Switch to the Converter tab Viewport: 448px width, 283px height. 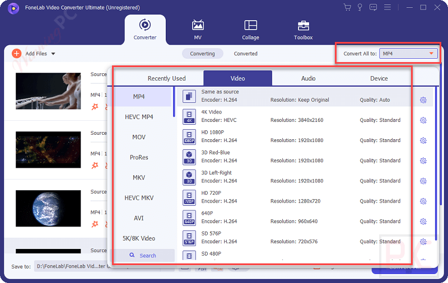[145, 30]
